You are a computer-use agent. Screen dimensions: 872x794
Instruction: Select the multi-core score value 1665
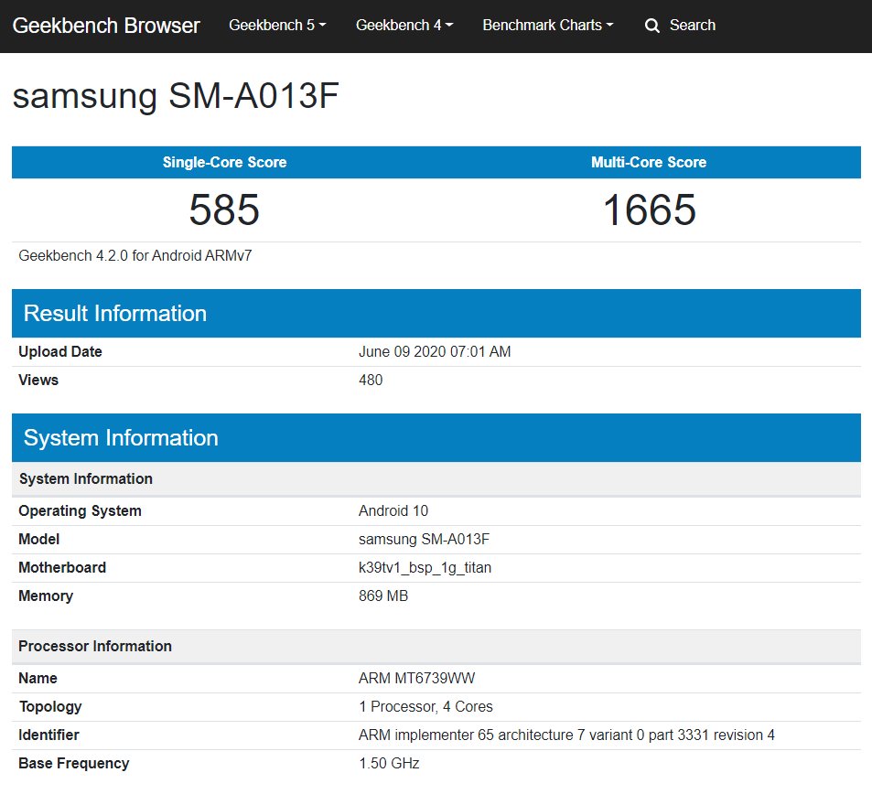[649, 209]
